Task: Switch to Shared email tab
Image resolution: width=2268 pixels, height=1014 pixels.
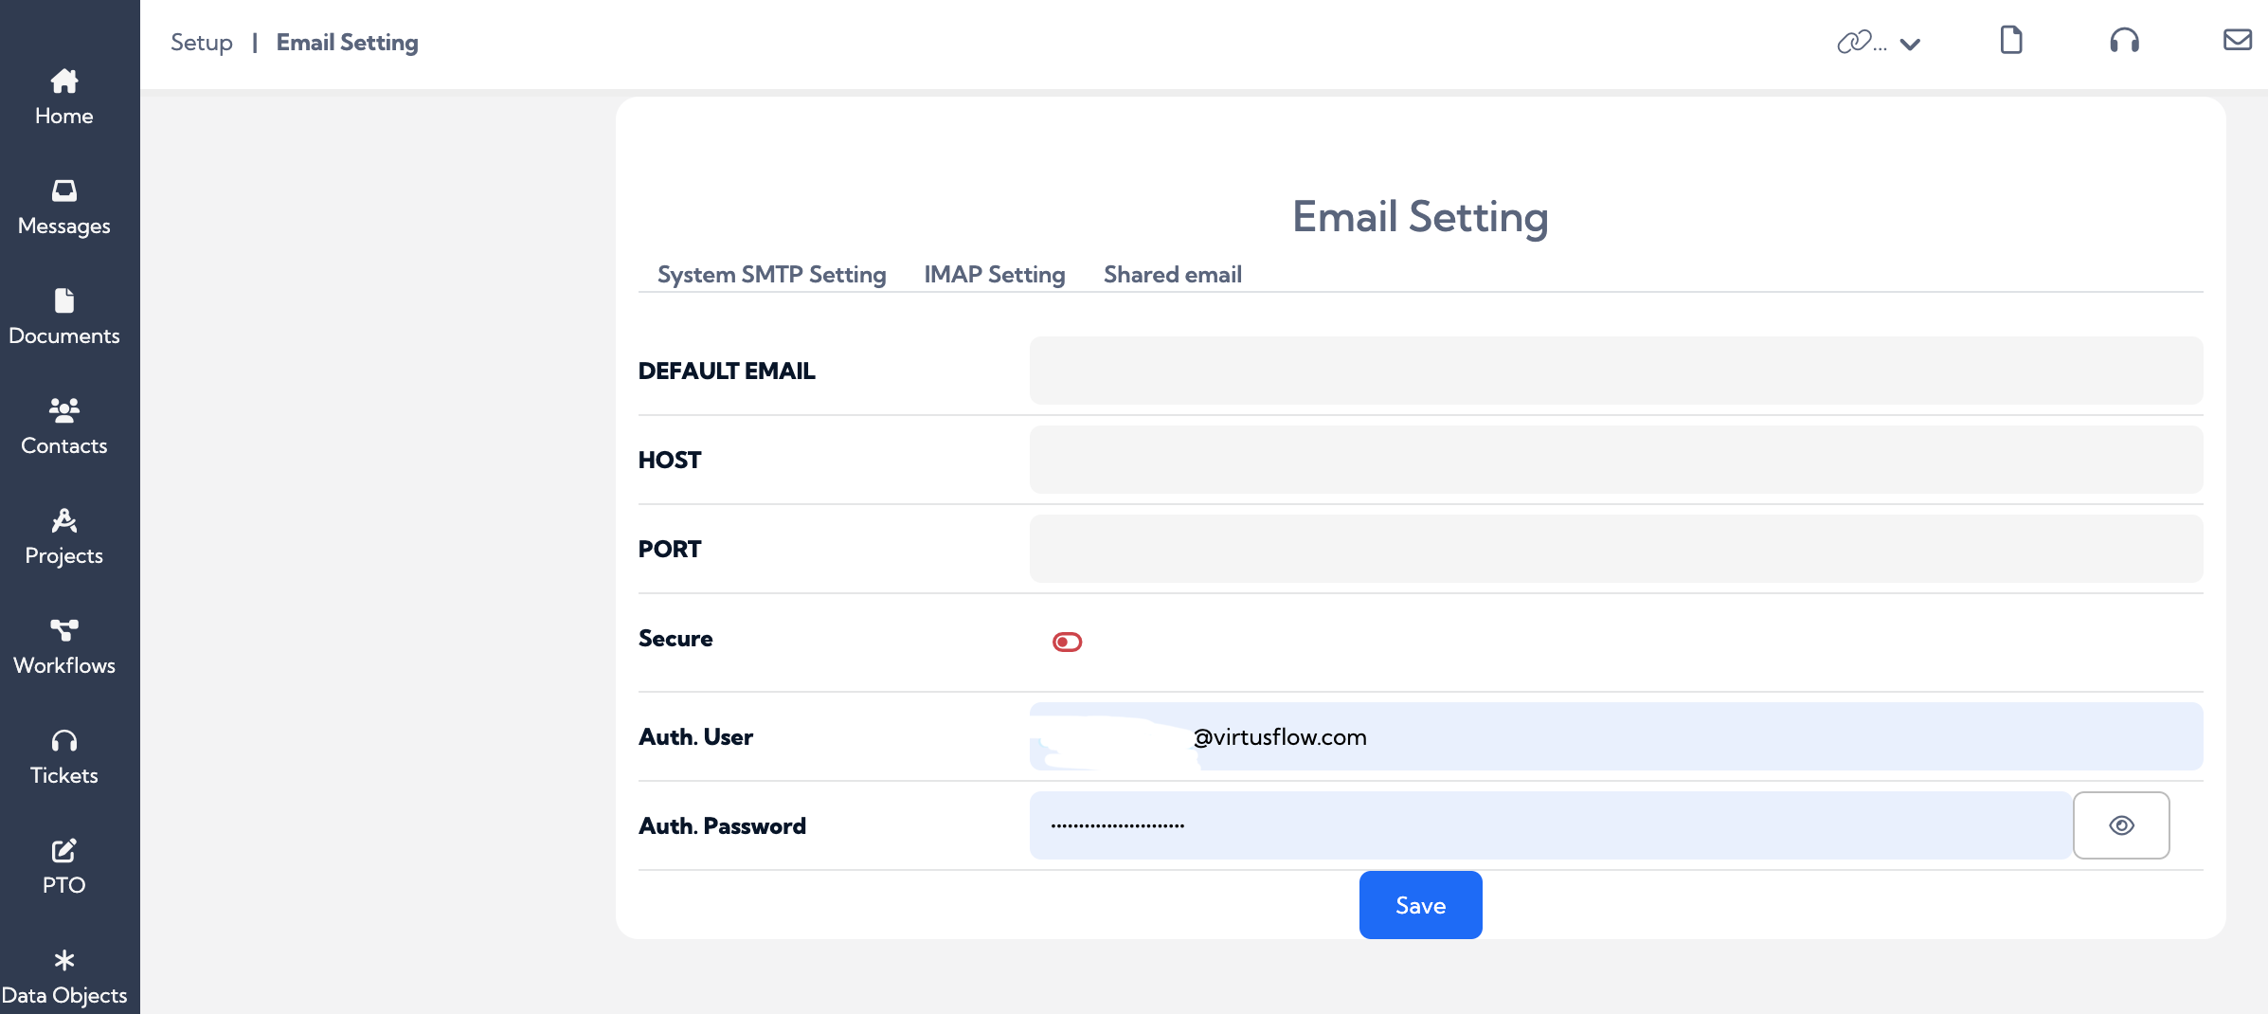Action: pyautogui.click(x=1173, y=275)
